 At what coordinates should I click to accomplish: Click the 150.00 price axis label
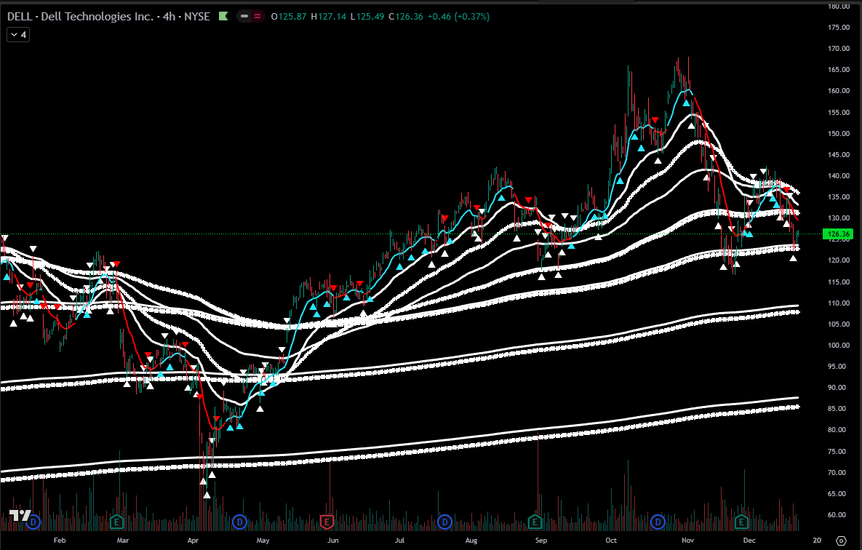839,133
